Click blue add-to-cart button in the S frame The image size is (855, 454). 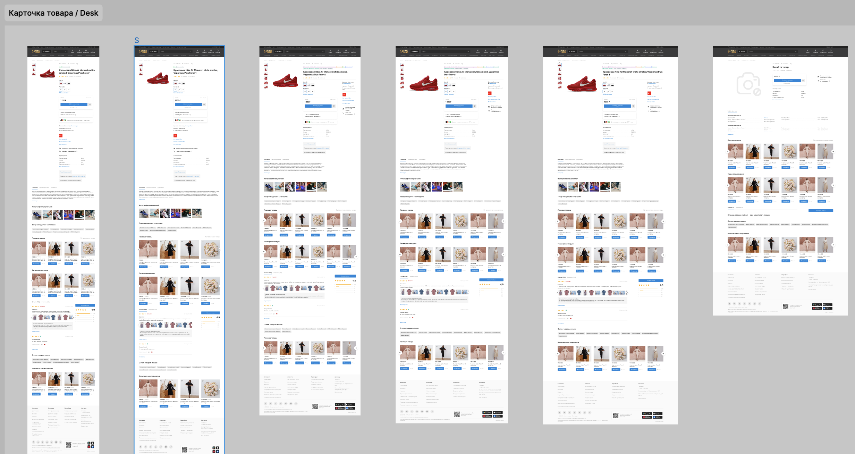click(188, 104)
